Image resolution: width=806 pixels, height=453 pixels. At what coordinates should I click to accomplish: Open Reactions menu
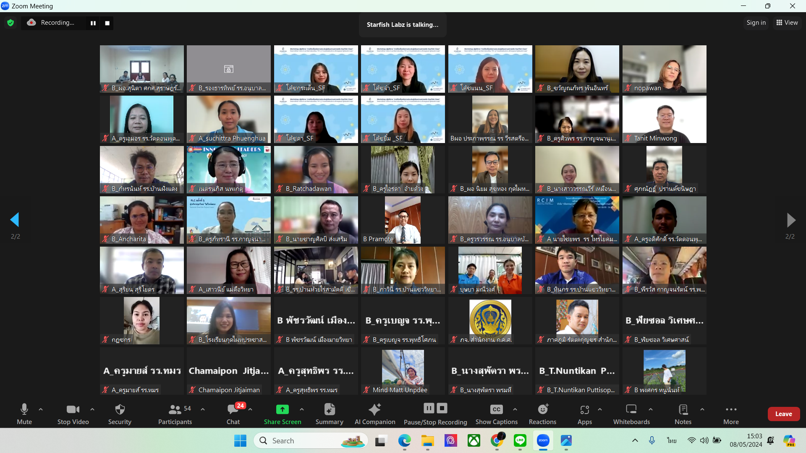(x=542, y=409)
